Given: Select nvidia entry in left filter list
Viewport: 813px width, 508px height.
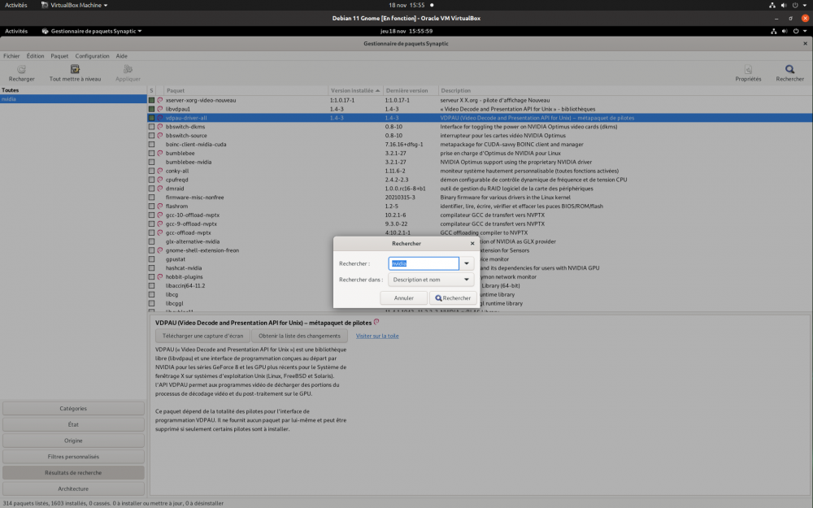Looking at the screenshot, I should 73,99.
